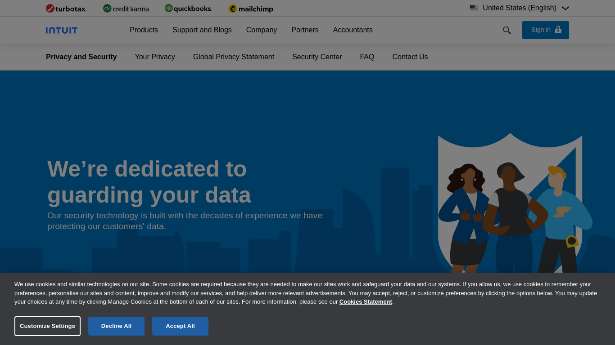615x345 pixels.
Task: Open the Accountants menu
Action: pos(353,30)
